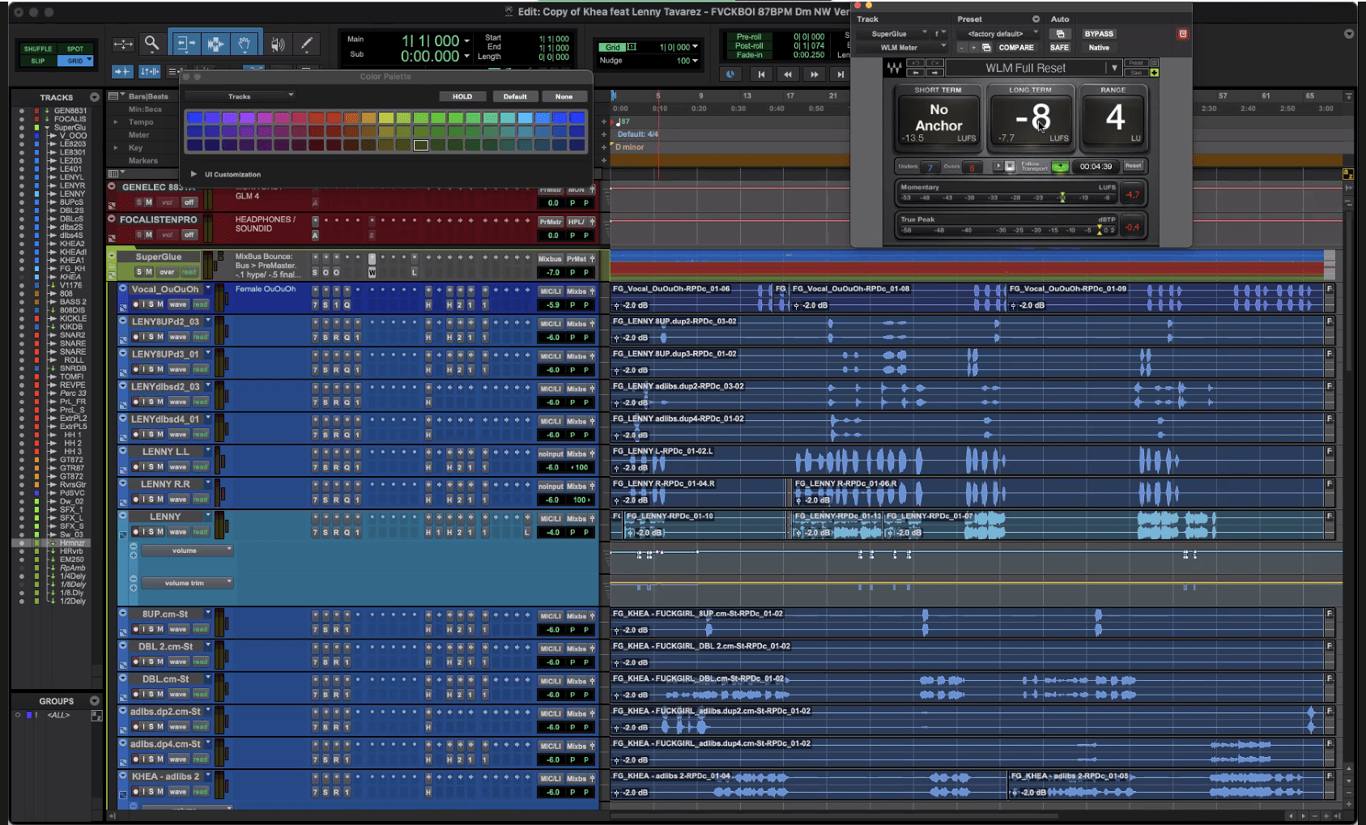The image size is (1366, 825).
Task: Click the Waves logo in WLM plugin
Action: 894,68
